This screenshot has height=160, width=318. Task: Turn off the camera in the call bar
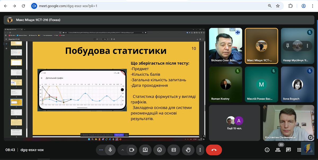[131, 150]
